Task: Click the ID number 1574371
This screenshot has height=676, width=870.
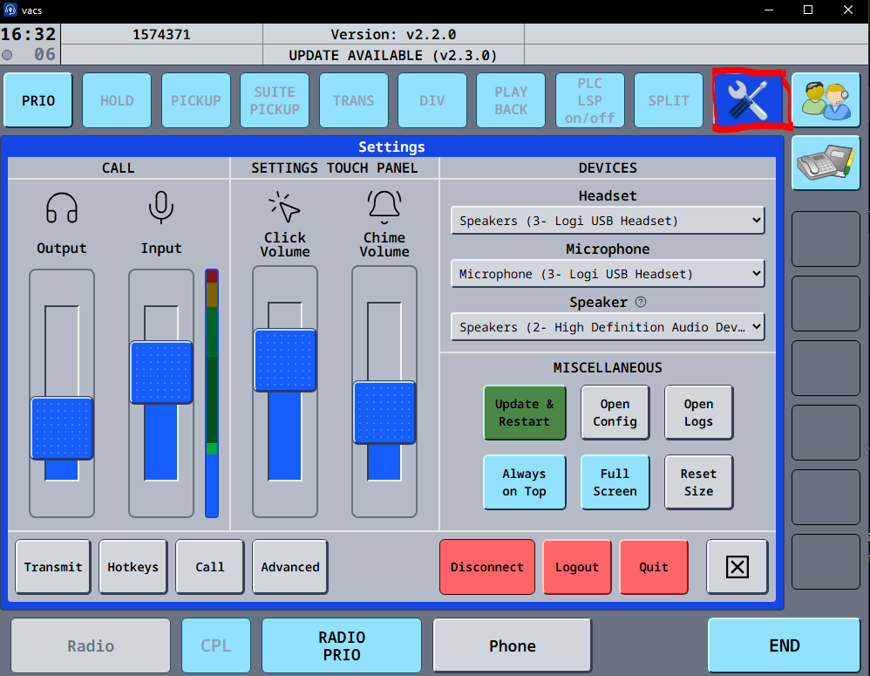Action: pos(161,34)
